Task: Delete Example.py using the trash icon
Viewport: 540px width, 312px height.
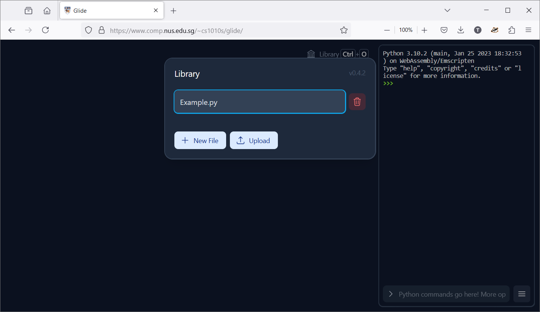Action: click(357, 102)
